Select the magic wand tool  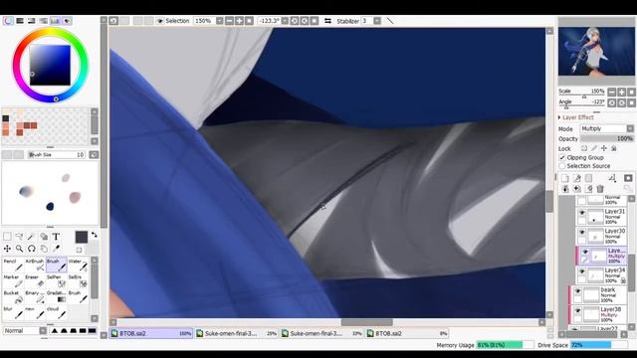coord(31,237)
